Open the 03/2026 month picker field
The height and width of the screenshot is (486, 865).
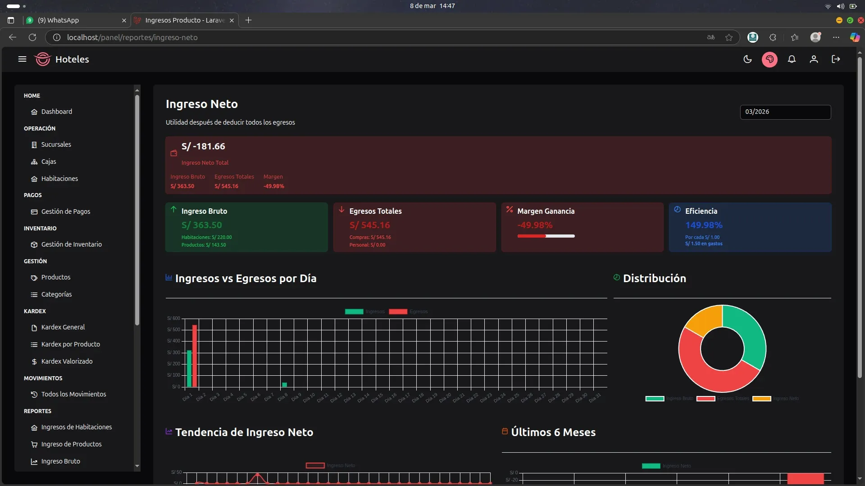(785, 112)
